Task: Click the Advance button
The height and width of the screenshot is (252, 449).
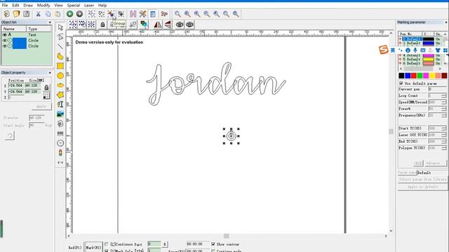Action: coord(435,163)
